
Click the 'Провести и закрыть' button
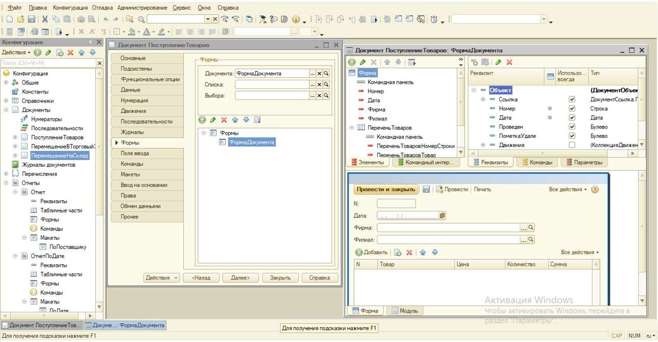[386, 189]
